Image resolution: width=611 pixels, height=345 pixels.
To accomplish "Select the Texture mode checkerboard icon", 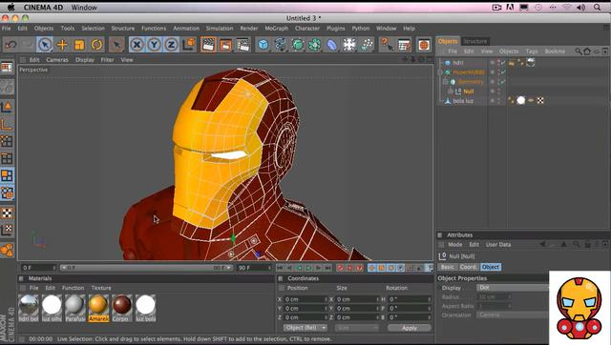I will [x=7, y=213].
